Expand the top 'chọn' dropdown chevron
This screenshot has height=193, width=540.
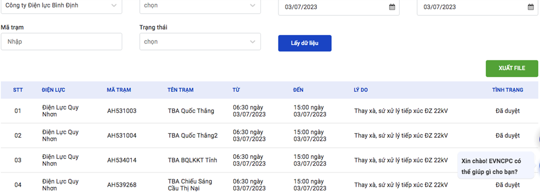point(253,5)
